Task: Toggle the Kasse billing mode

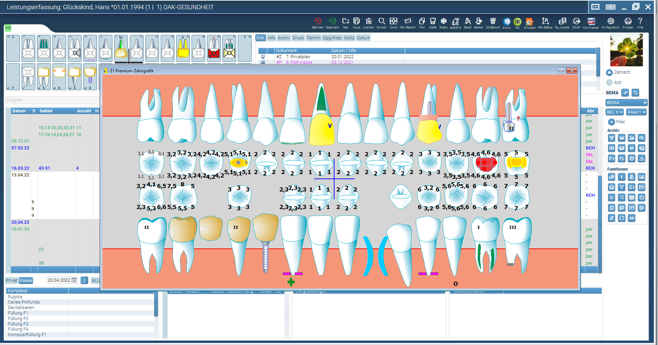Action: 26,280
